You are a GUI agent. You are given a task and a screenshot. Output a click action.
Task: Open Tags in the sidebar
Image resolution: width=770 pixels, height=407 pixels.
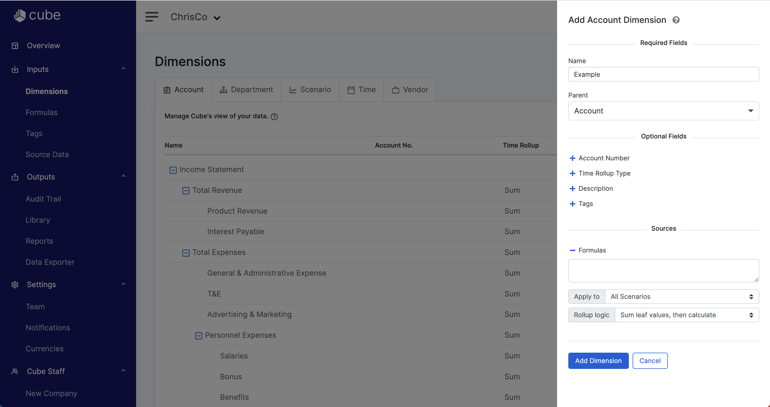click(x=34, y=134)
